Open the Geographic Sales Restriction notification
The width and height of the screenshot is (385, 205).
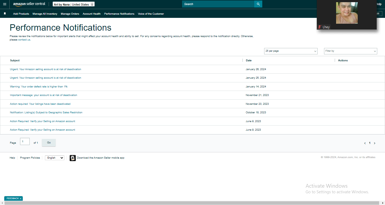click(x=46, y=112)
